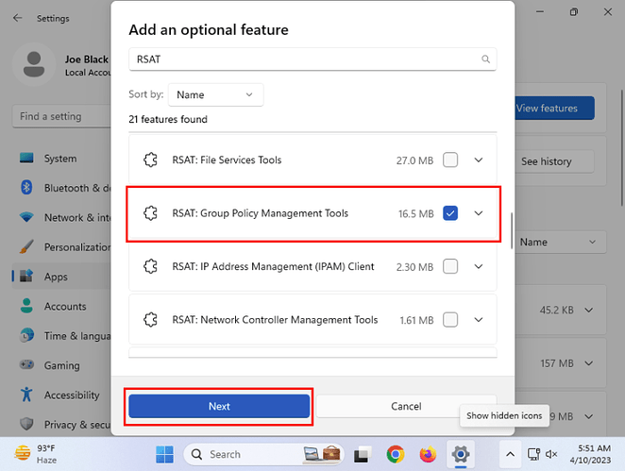
Task: Expand RSAT: Network Controller Management Tools details
Action: (x=479, y=320)
